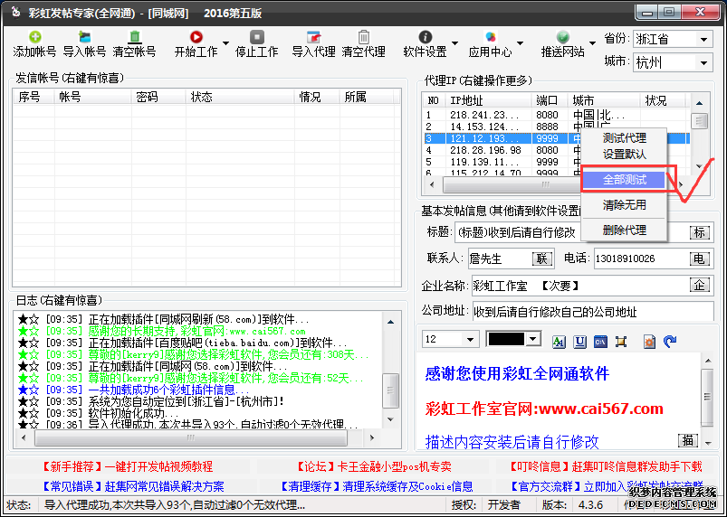Click the proxy list scroll up arrow
The height and width of the screenshot is (517, 727).
[699, 103]
